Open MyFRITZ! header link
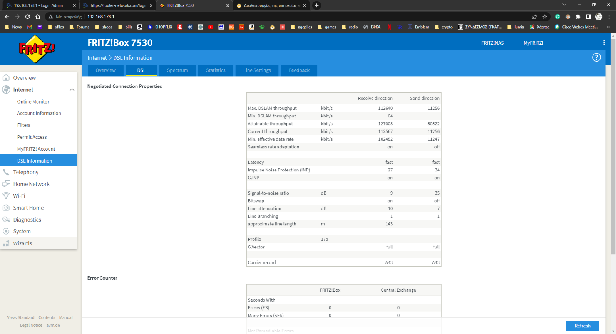Image resolution: width=616 pixels, height=334 pixels. tap(533, 43)
